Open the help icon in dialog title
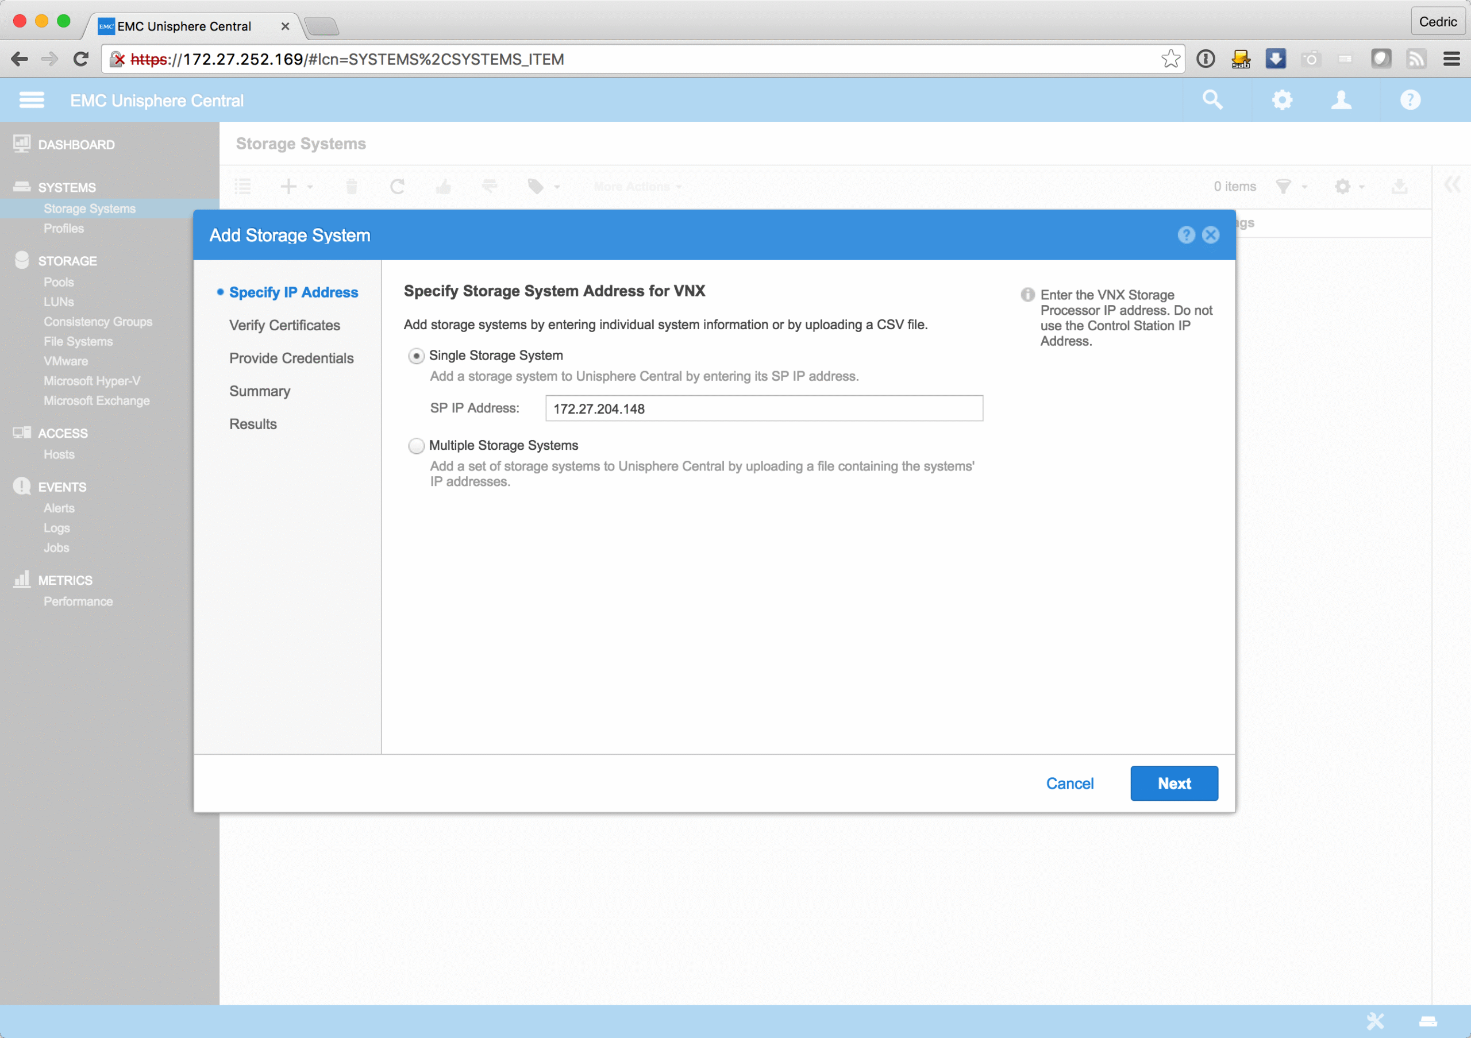This screenshot has height=1038, width=1471. click(x=1186, y=235)
